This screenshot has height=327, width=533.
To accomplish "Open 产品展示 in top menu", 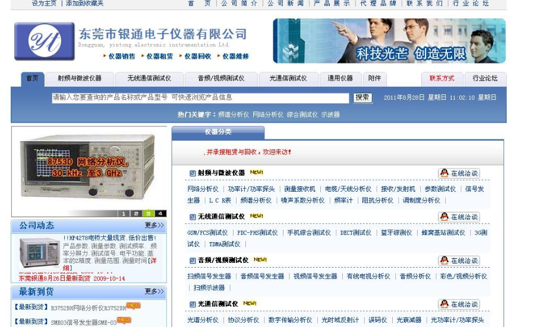I will (332, 4).
